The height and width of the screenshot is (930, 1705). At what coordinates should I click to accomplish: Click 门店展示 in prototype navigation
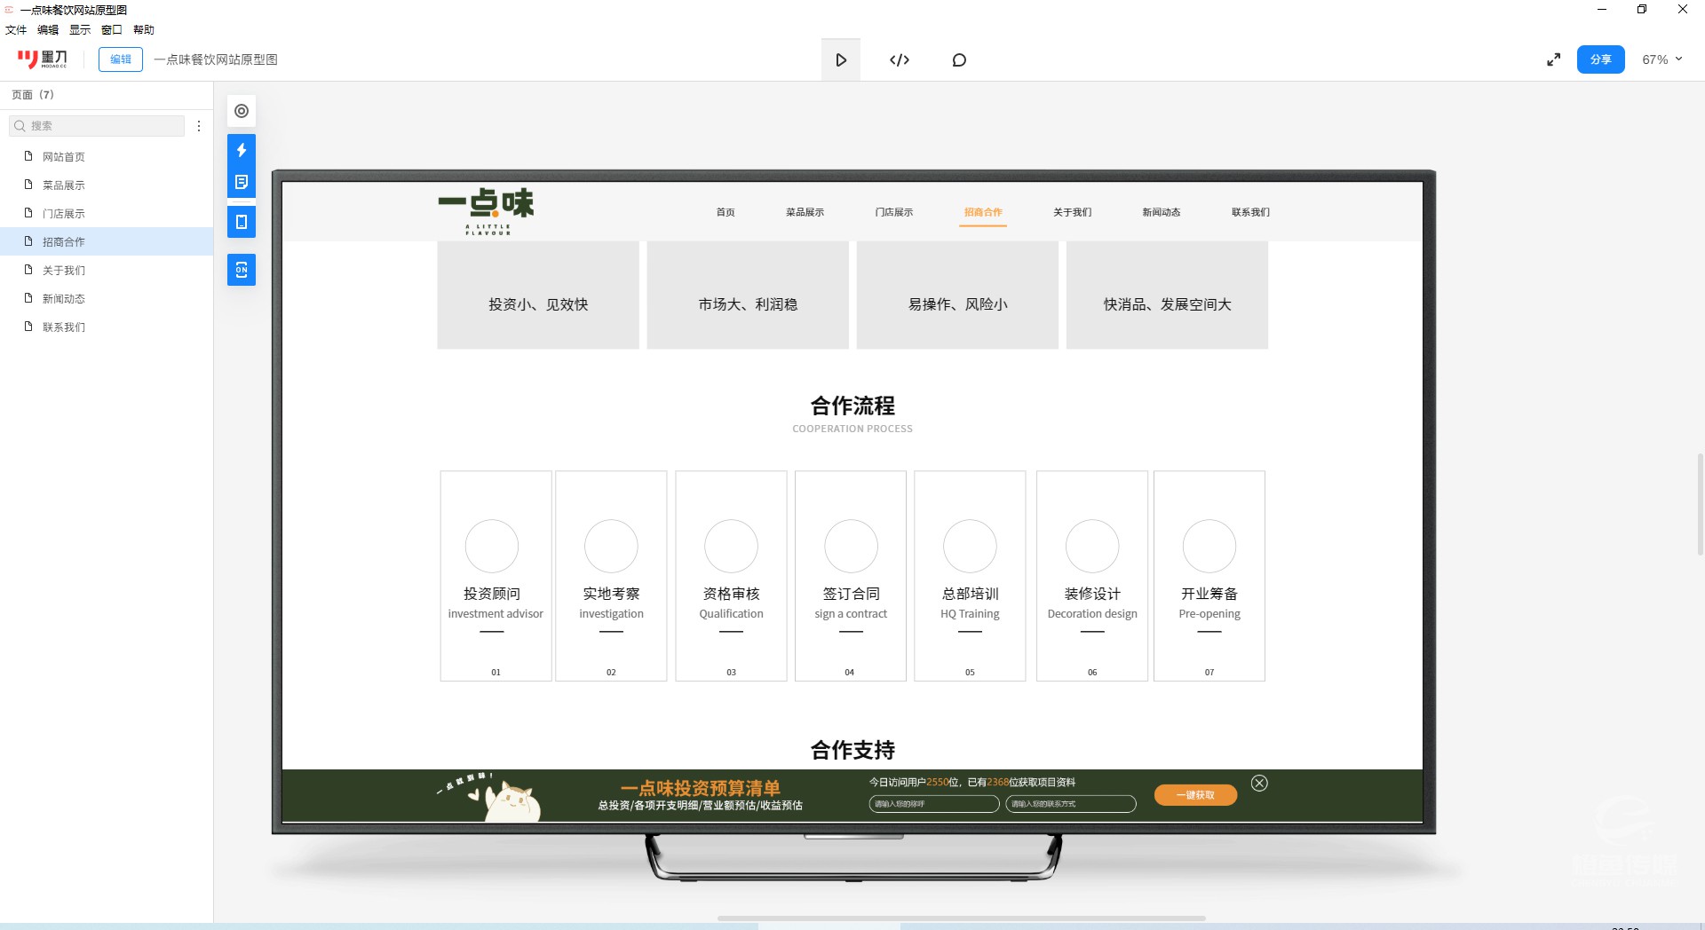click(x=893, y=212)
